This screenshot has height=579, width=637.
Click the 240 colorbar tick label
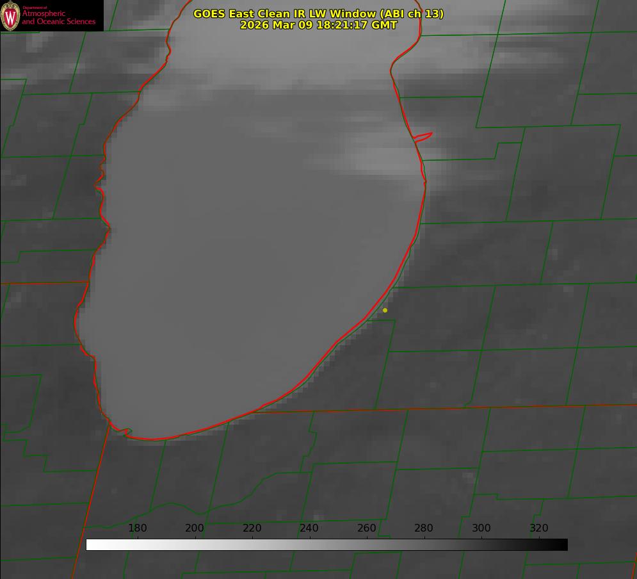pos(309,528)
